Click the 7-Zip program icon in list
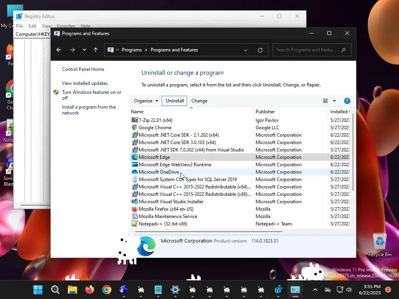The image size is (399, 299). (x=134, y=120)
